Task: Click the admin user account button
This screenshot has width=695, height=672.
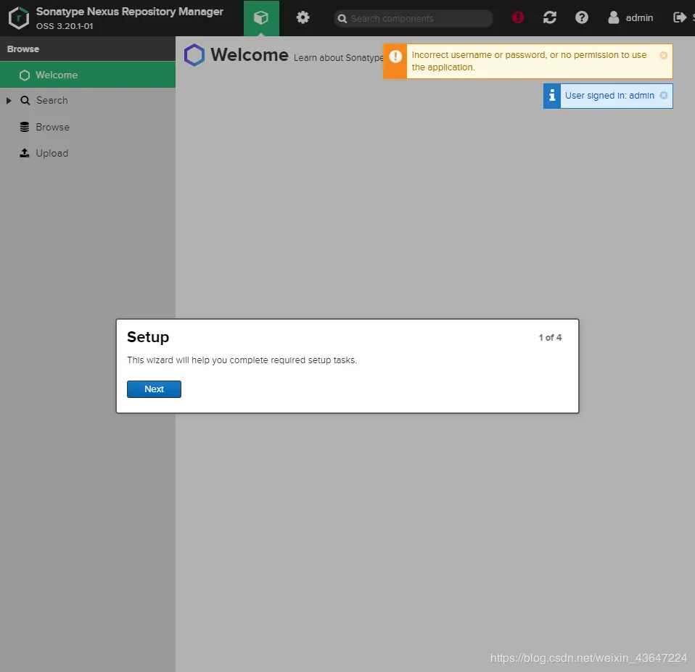Action: pyautogui.click(x=630, y=17)
